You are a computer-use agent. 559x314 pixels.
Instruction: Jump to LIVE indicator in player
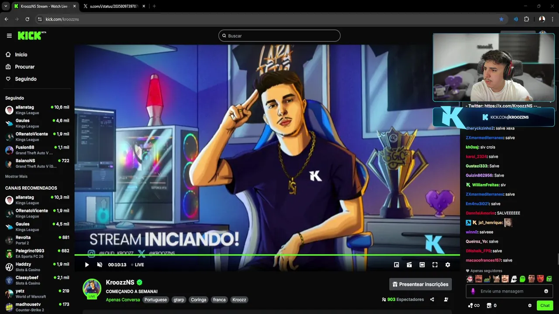click(138, 265)
